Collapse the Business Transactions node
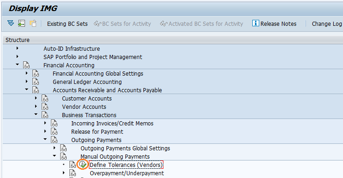The height and width of the screenshot is (178, 343). tap(36, 114)
